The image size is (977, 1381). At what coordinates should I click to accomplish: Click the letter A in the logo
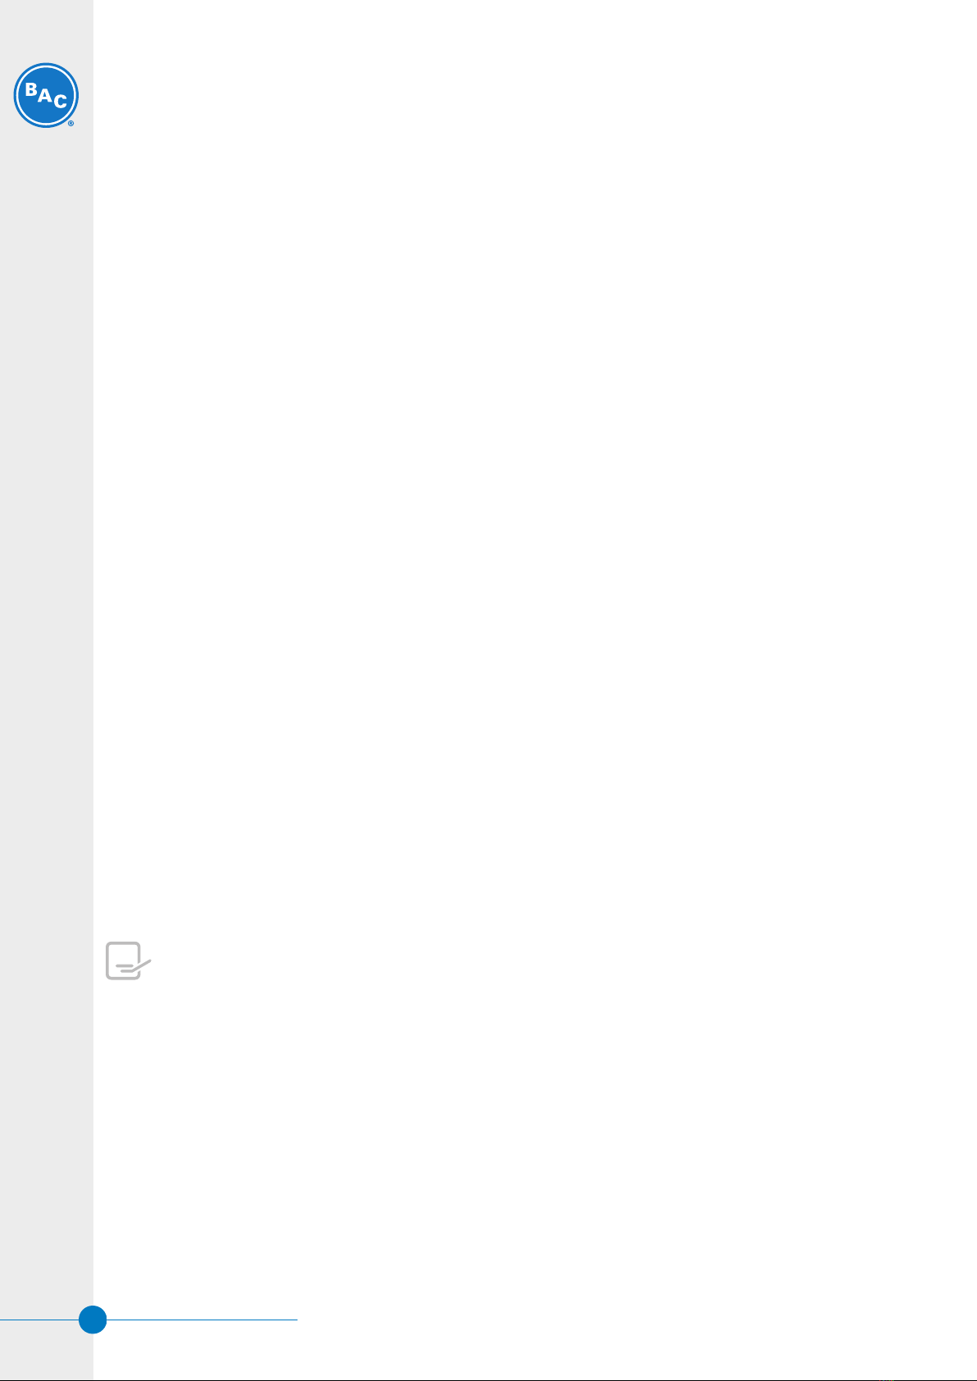coord(44,96)
